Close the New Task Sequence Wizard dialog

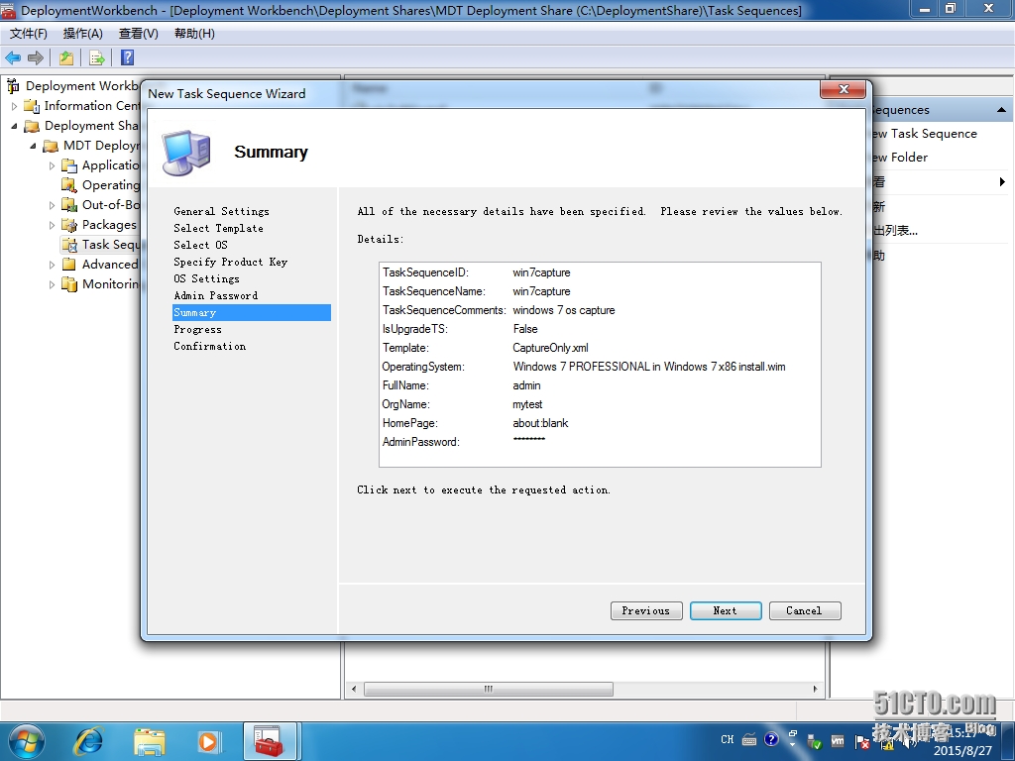coord(843,89)
